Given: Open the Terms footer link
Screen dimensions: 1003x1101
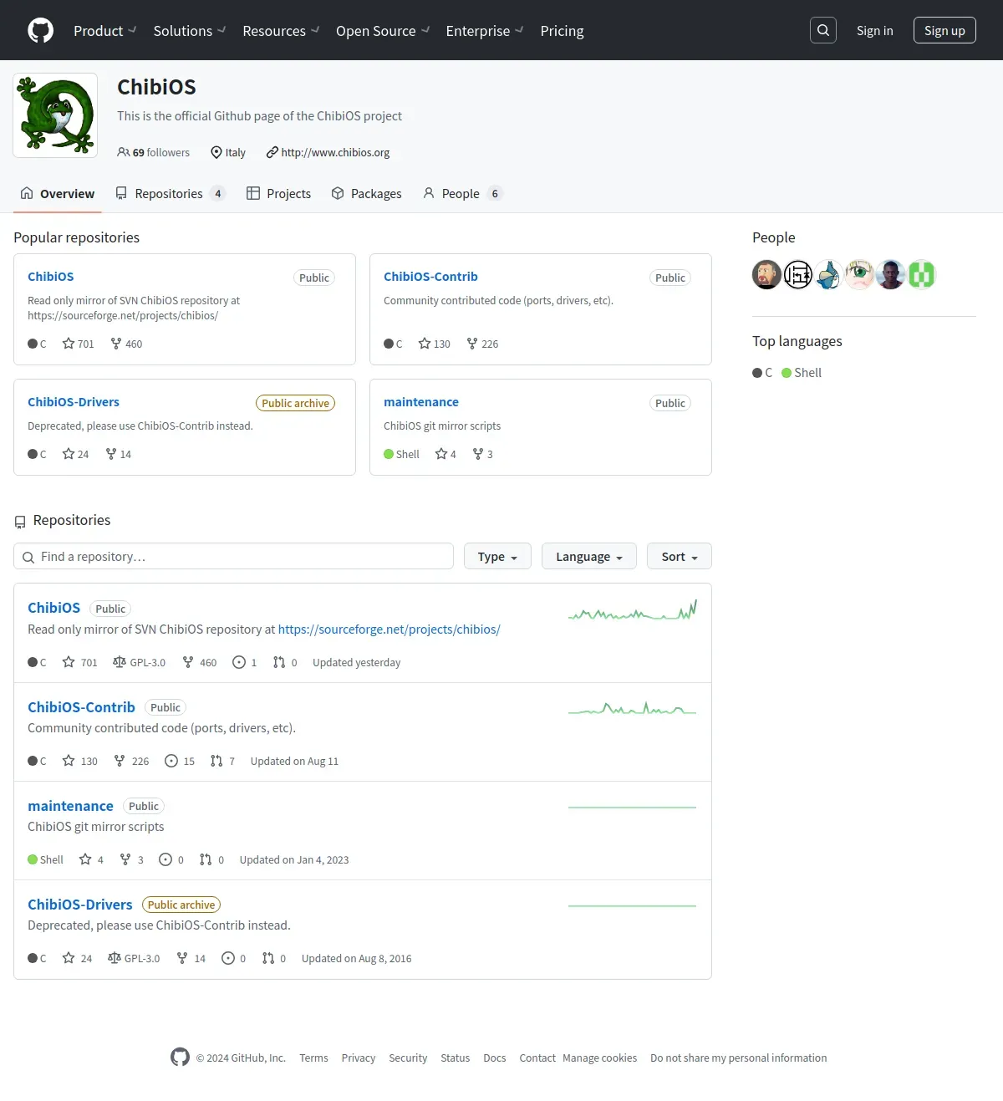Looking at the screenshot, I should click(313, 1058).
